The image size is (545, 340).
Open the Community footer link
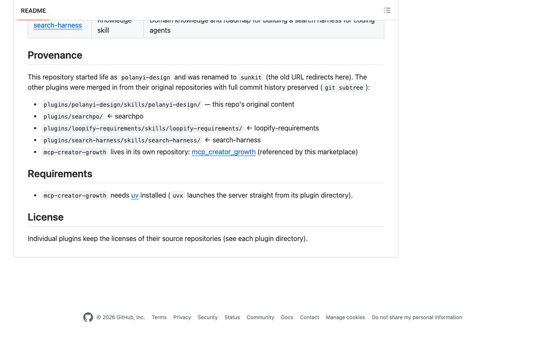click(x=260, y=317)
